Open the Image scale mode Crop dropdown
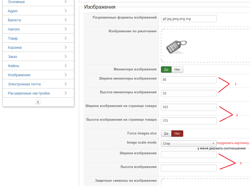Screen dimensions: 250x186 coord(189,144)
